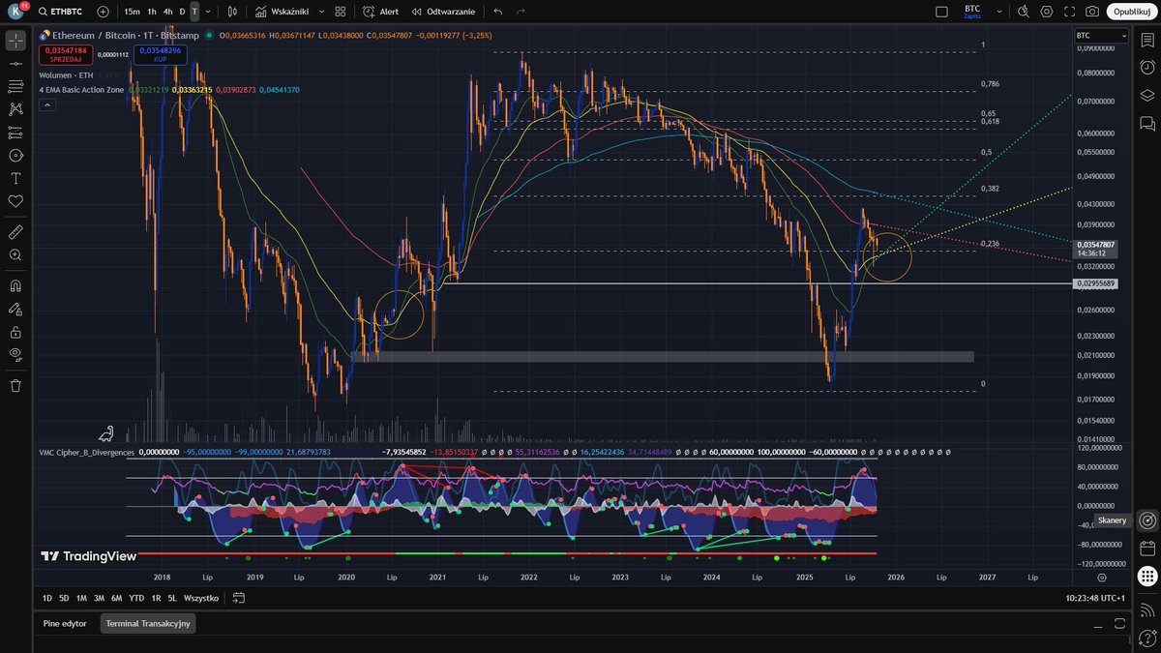
Task: Switch to 15m timeframe
Action: [132, 12]
